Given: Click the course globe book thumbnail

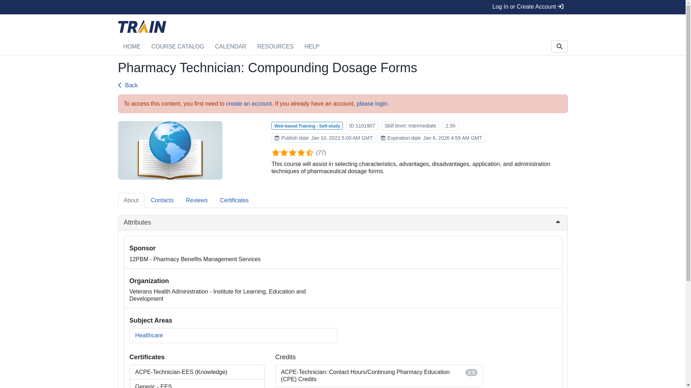Looking at the screenshot, I should tap(170, 151).
